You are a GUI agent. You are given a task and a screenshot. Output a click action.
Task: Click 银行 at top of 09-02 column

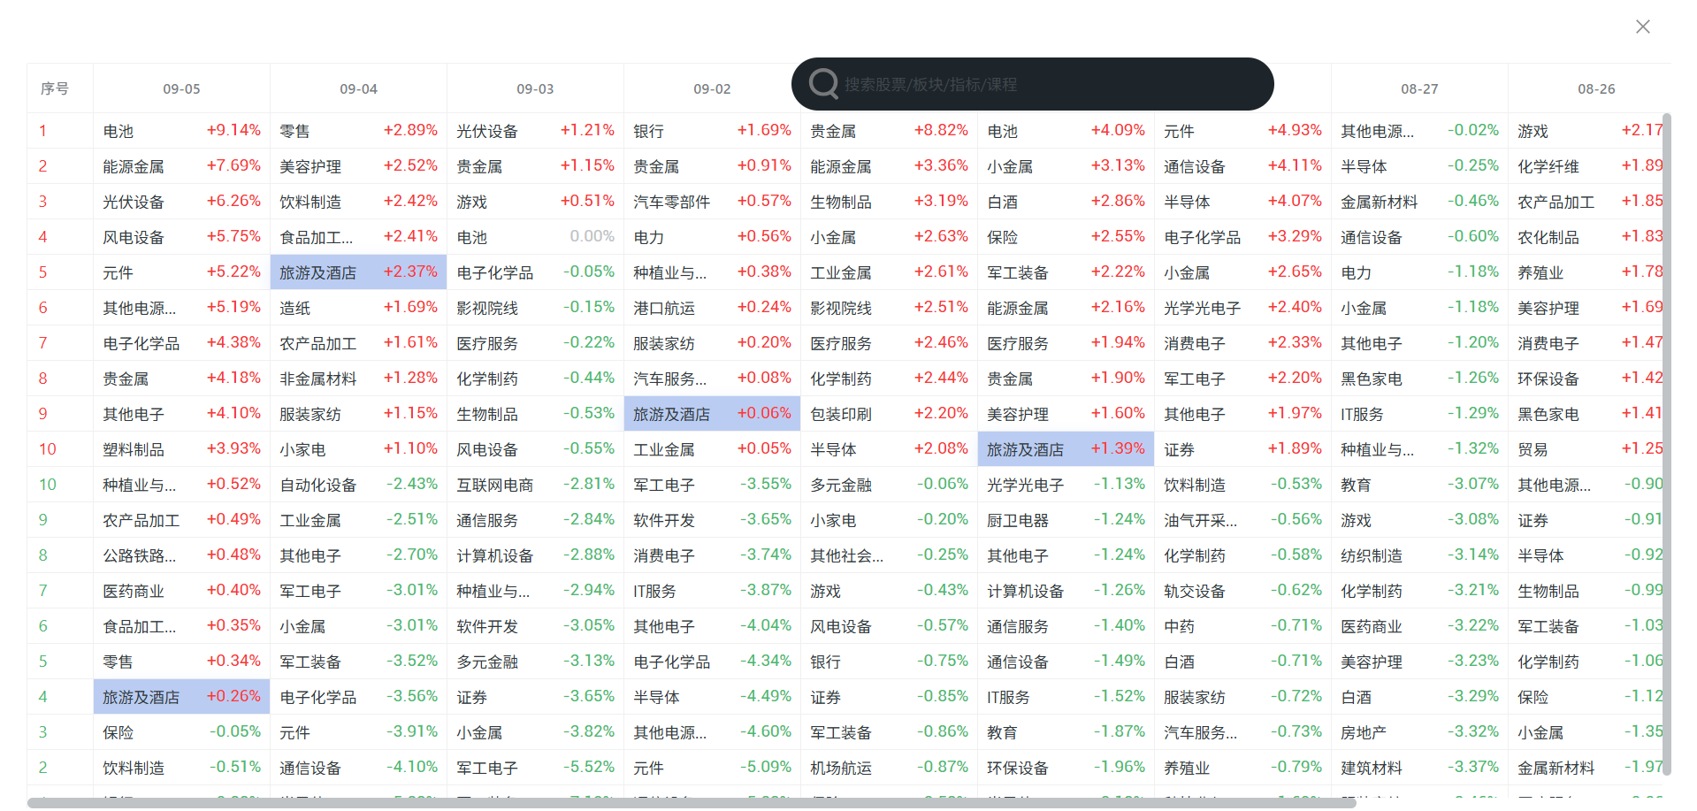(648, 131)
